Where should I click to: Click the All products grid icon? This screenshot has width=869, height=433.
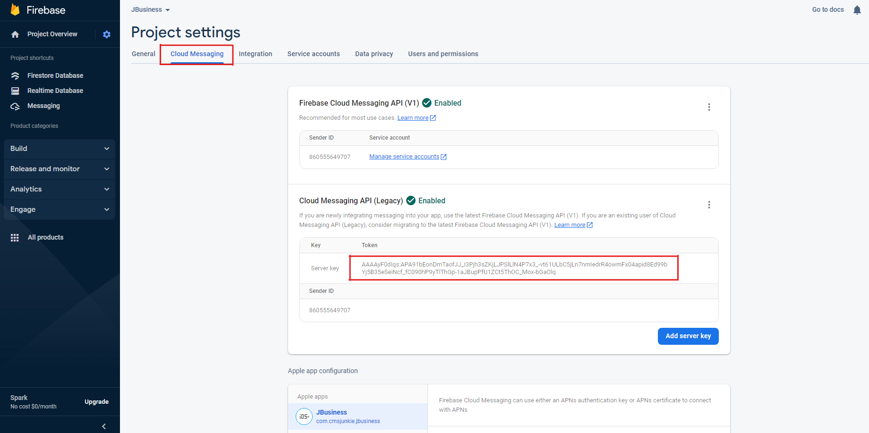pyautogui.click(x=15, y=238)
